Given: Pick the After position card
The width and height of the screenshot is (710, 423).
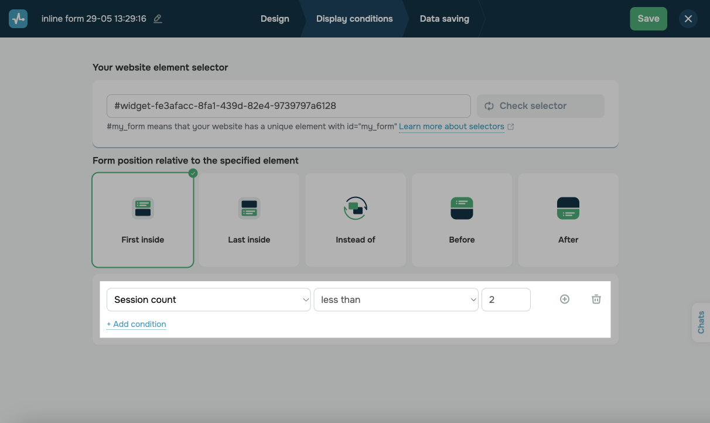Looking at the screenshot, I should [568, 220].
